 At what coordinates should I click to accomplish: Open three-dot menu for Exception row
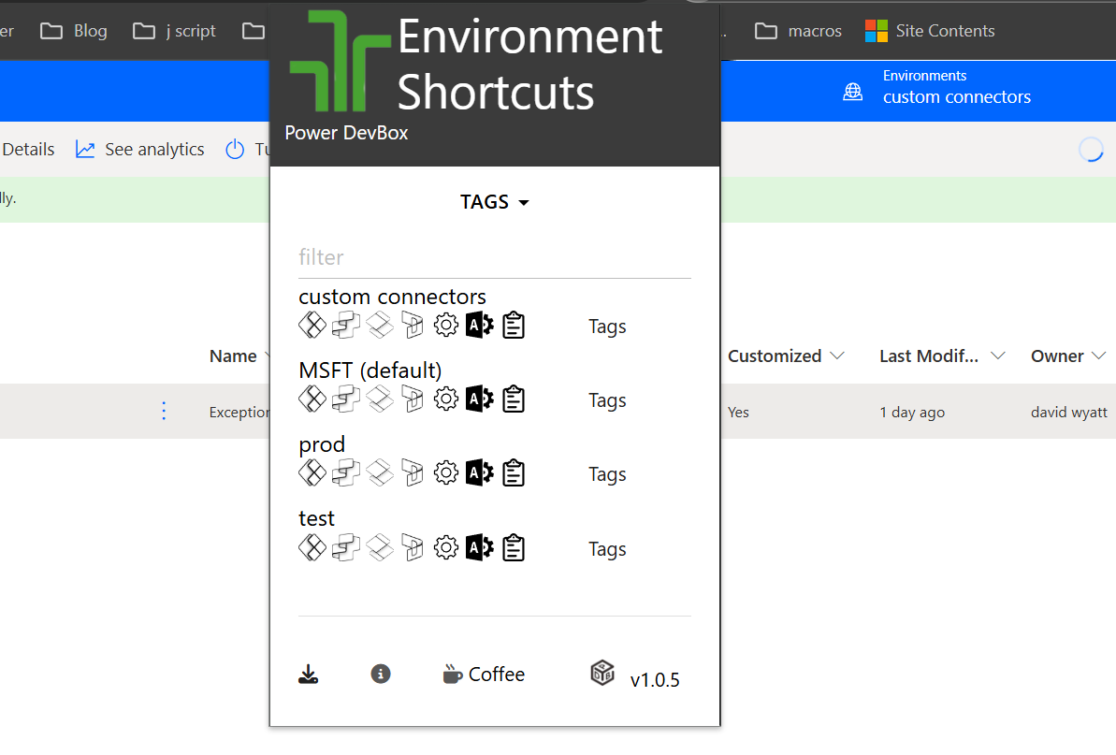coord(164,412)
